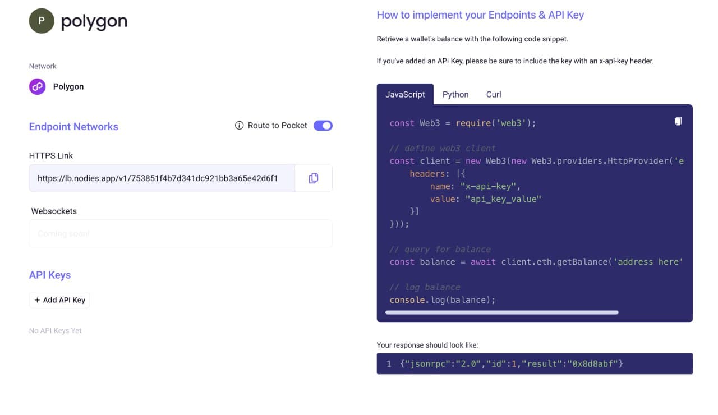Click the api_key_value line in code
Image resolution: width=718 pixels, height=415 pixels.
click(486, 199)
